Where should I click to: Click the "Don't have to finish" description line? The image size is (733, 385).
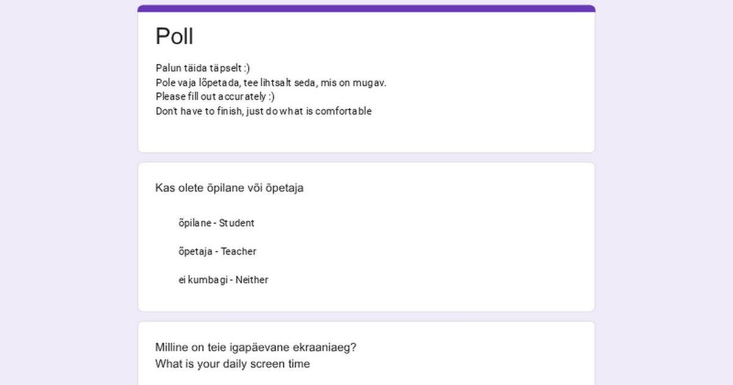click(263, 111)
